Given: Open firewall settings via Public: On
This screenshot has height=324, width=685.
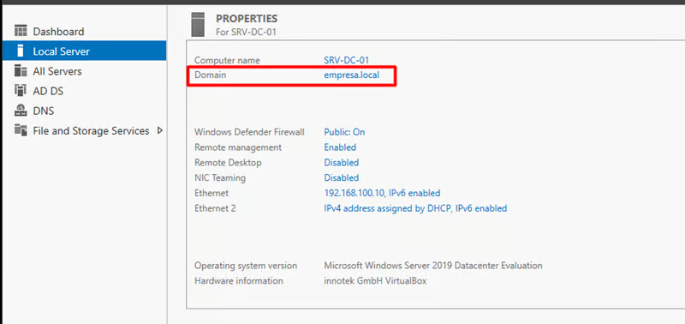Looking at the screenshot, I should pos(344,132).
